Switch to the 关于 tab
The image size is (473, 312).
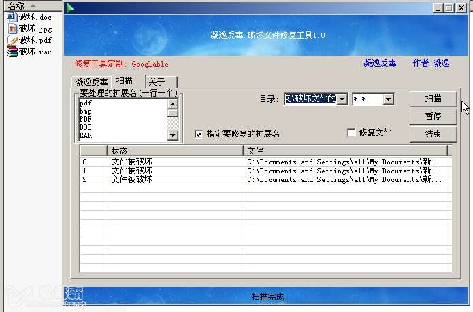[161, 82]
